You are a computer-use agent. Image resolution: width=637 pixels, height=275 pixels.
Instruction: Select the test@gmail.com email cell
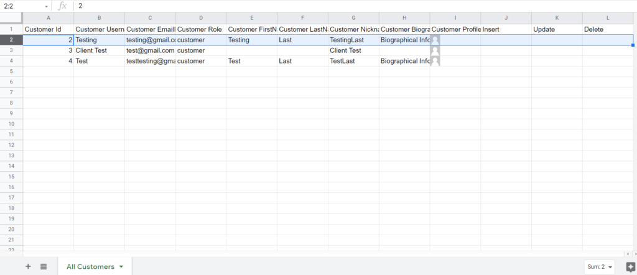151,50
